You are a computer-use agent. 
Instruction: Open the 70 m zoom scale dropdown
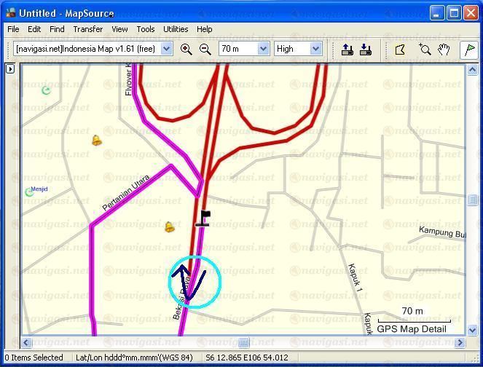263,49
